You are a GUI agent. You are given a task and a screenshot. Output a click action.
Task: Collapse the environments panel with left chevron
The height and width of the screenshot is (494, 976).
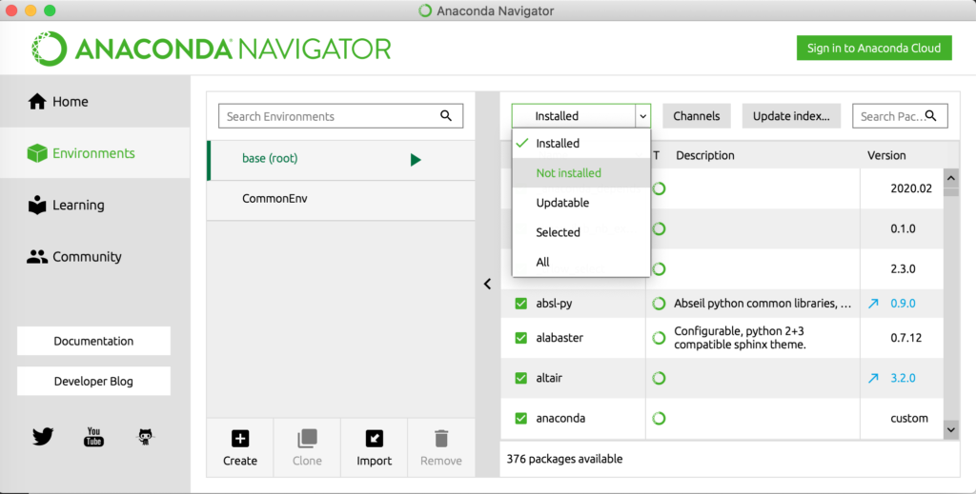pos(487,284)
